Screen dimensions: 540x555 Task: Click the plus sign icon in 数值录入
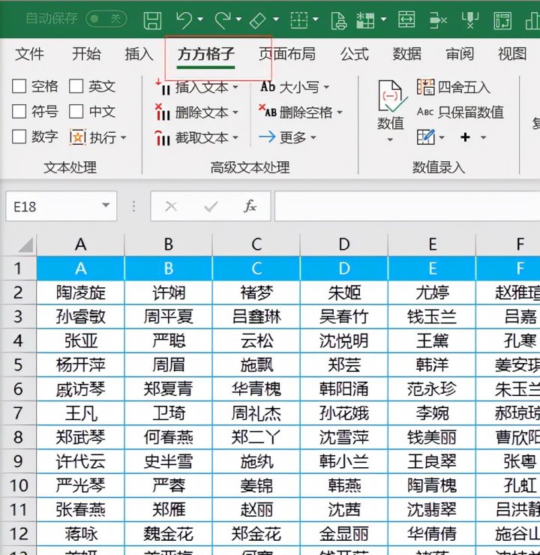pyautogui.click(x=465, y=137)
